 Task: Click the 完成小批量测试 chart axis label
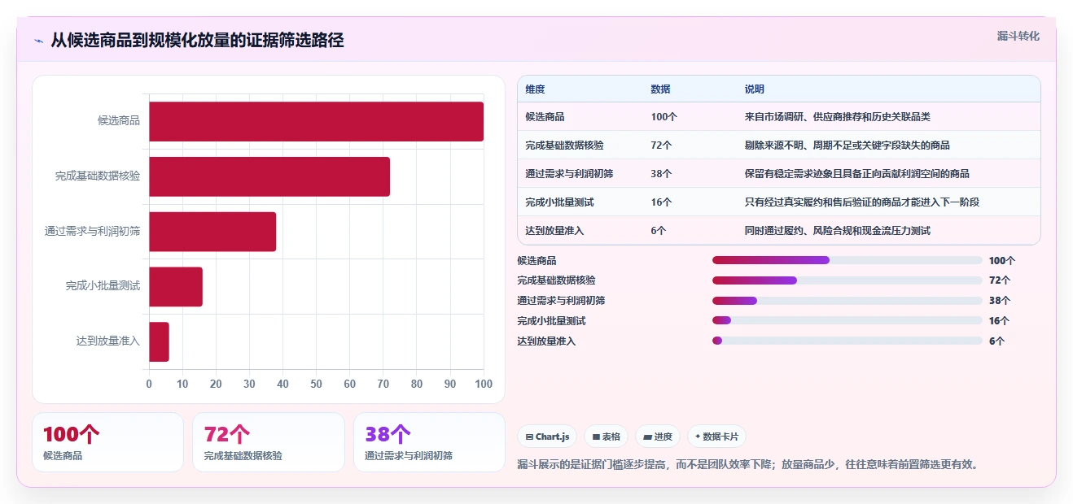tap(103, 286)
